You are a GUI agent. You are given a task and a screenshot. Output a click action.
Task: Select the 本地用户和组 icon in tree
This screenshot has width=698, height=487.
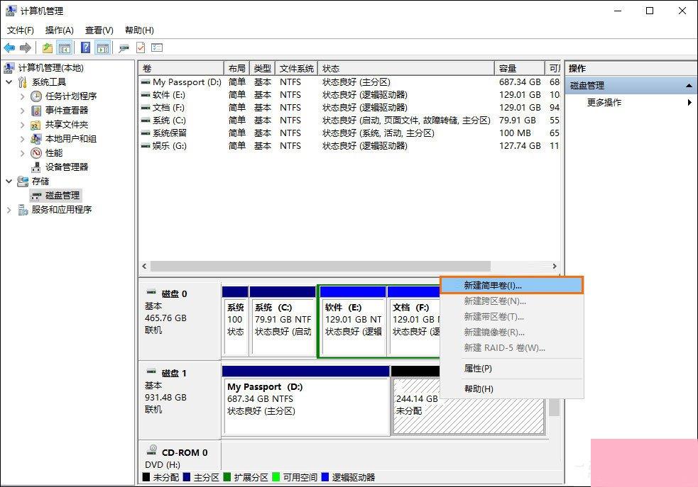(36, 139)
